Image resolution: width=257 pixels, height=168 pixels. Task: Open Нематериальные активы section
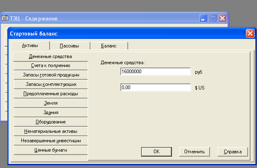click(x=51, y=131)
